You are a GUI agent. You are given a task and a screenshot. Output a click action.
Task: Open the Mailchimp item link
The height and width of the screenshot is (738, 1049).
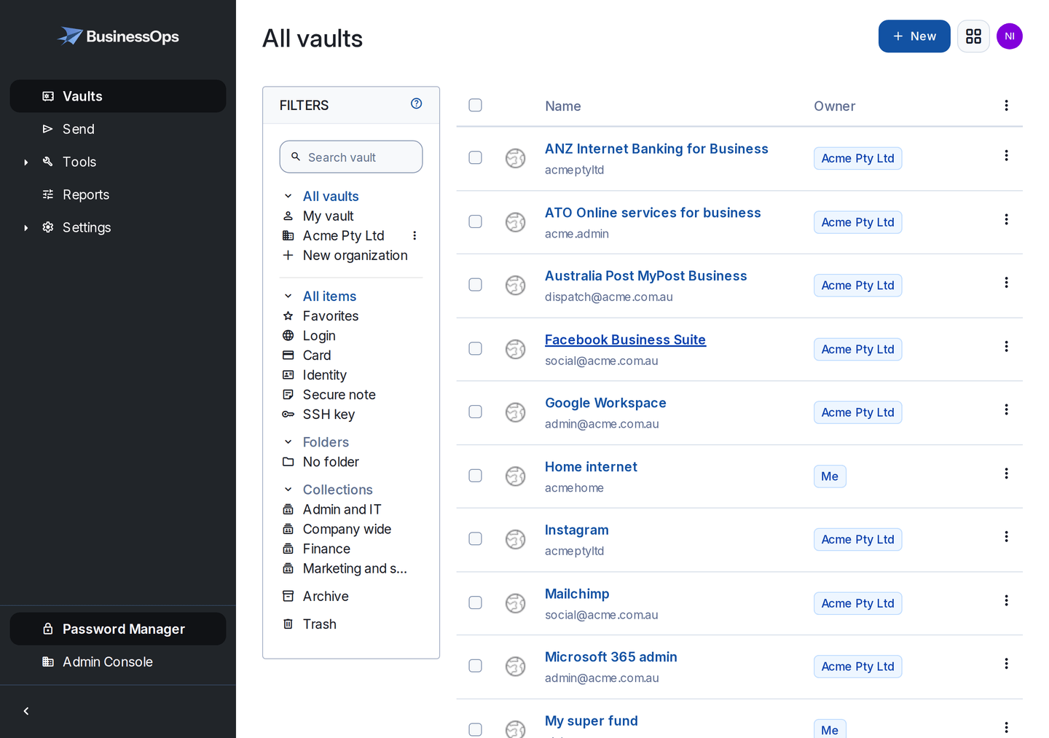pos(577,594)
